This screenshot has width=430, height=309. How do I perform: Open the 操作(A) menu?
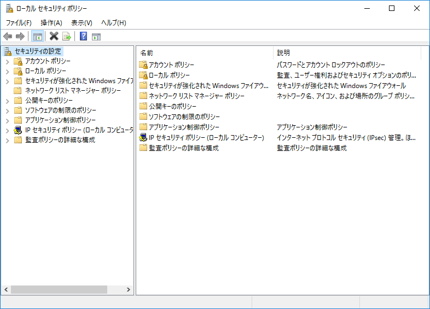[51, 22]
